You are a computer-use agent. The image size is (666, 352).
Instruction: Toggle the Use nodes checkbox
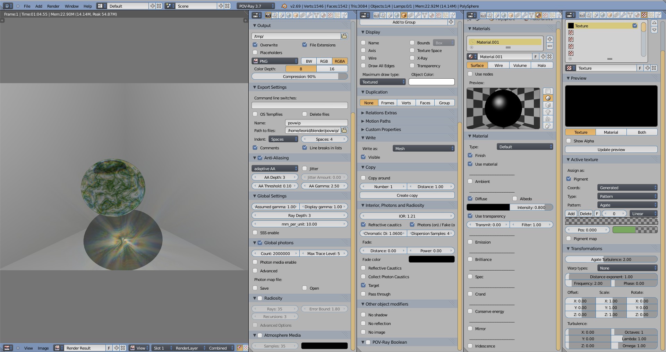click(x=470, y=74)
